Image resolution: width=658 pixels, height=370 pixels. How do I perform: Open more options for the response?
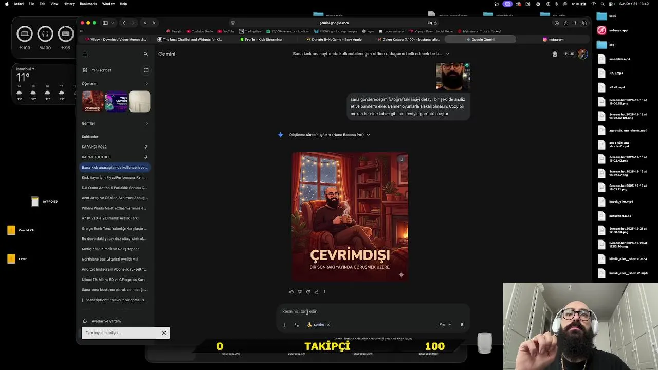click(324, 292)
